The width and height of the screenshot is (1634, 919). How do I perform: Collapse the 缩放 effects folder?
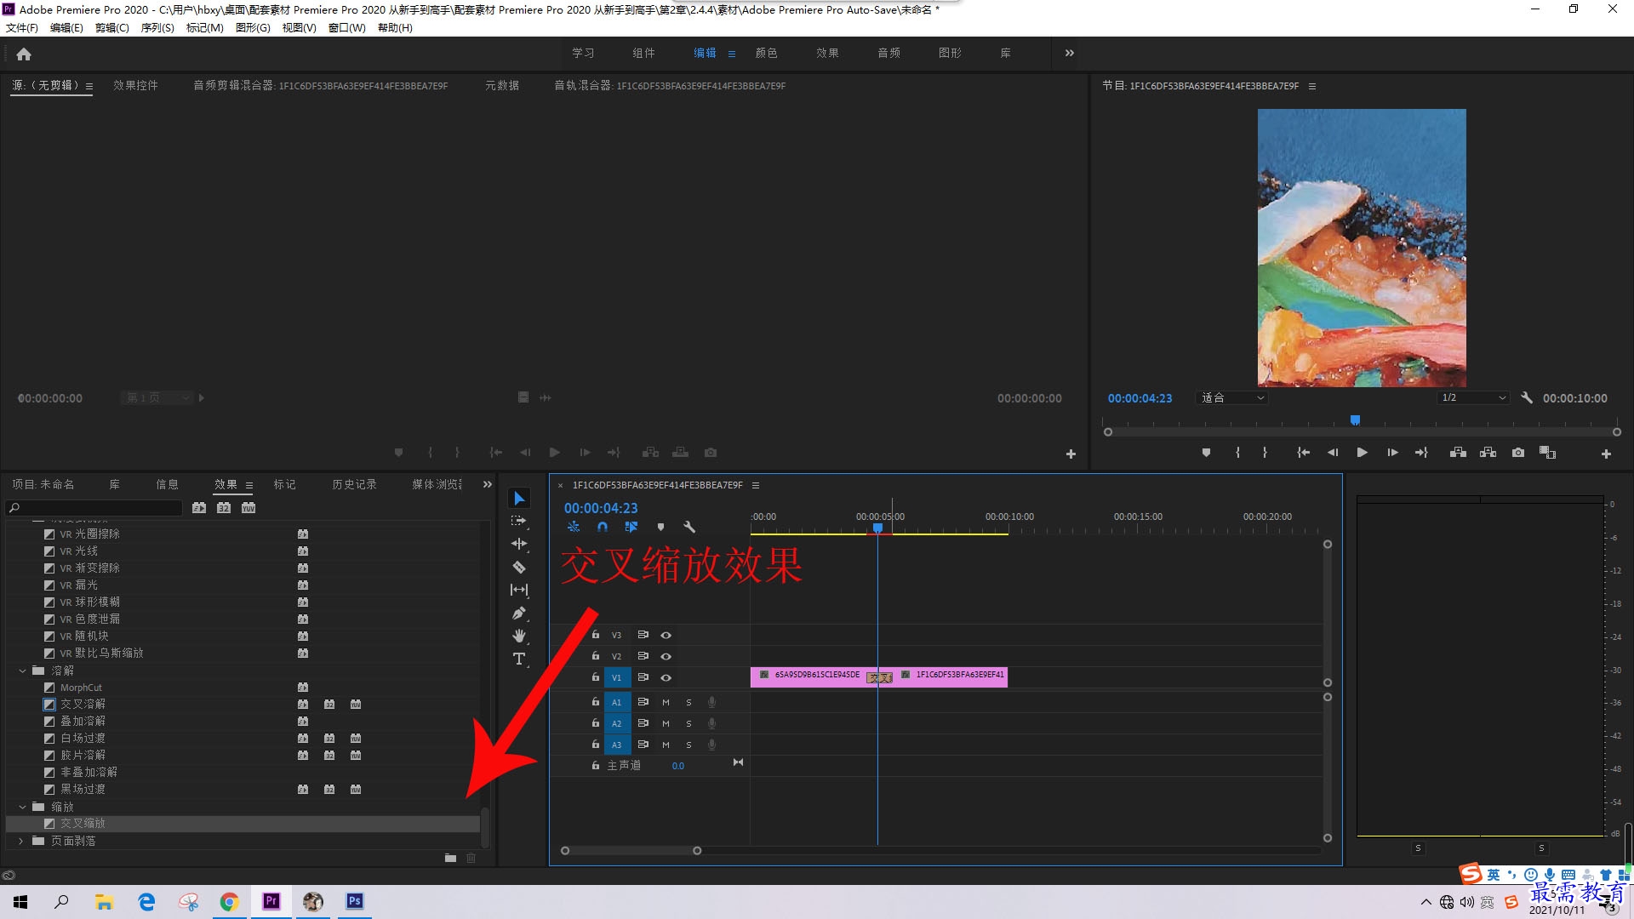[x=22, y=807]
